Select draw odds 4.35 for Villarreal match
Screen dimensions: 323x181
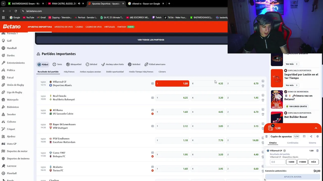coord(207,83)
